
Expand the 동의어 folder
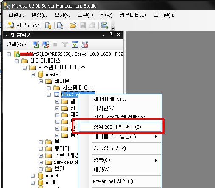pyautogui.click(x=41, y=149)
